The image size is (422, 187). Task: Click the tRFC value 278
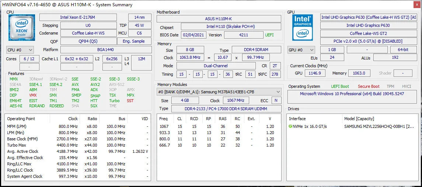pyautogui.click(x=275, y=74)
